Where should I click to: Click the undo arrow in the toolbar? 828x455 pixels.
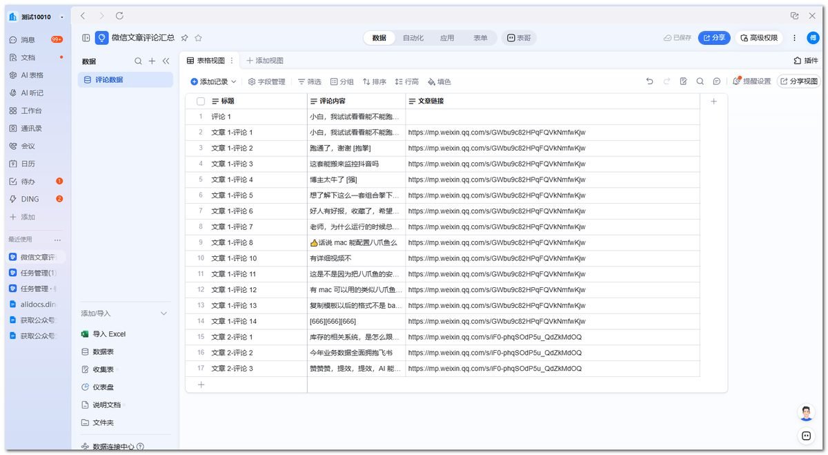[649, 81]
